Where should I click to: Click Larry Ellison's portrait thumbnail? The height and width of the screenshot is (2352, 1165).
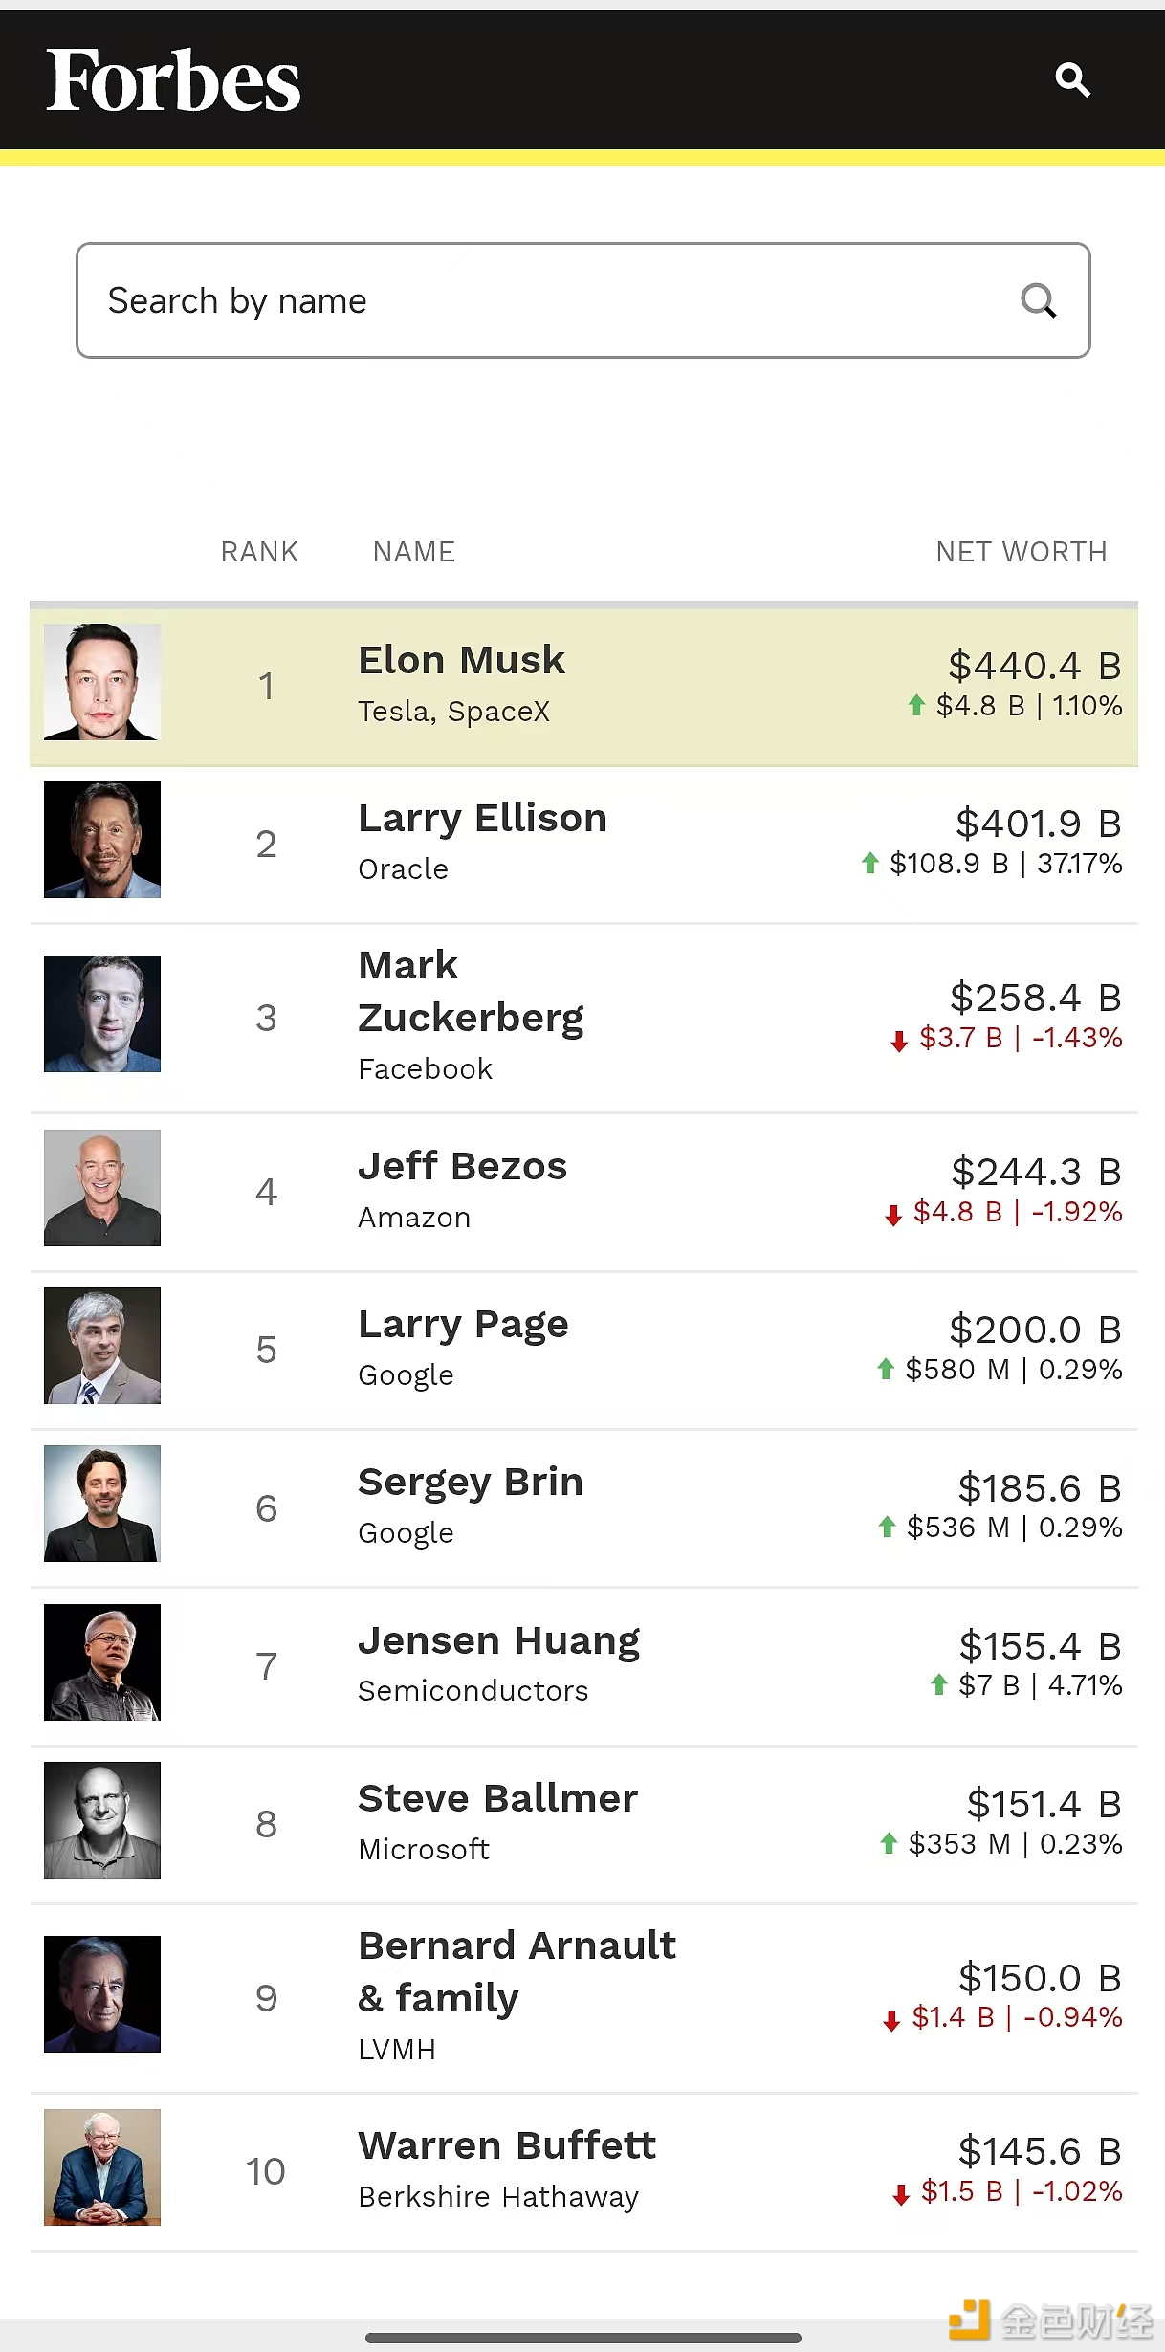point(102,840)
